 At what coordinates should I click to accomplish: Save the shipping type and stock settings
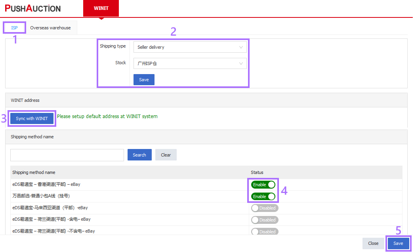tap(143, 79)
